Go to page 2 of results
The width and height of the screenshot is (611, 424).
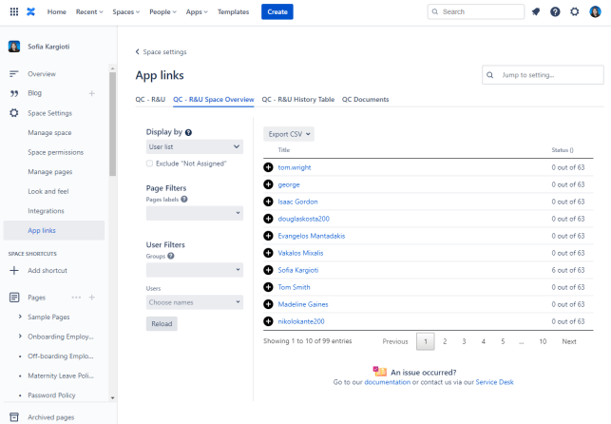445,341
